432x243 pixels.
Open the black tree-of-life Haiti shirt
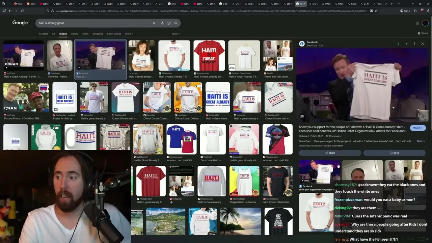(x=278, y=139)
